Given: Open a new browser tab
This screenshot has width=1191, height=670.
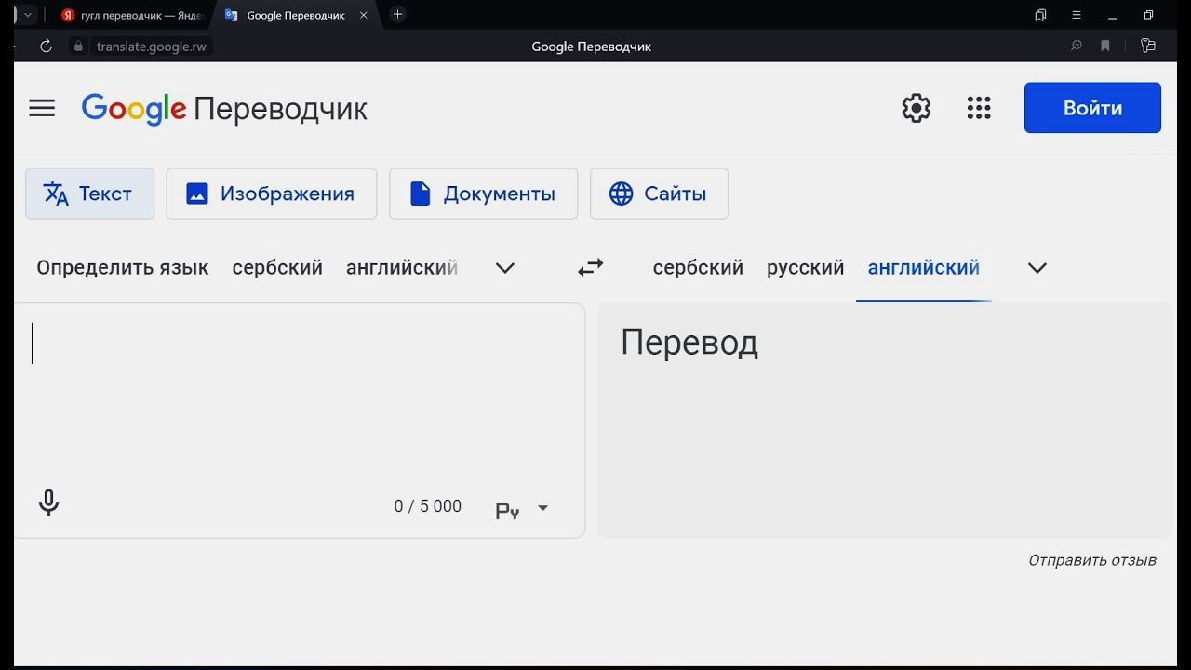Looking at the screenshot, I should 398,14.
